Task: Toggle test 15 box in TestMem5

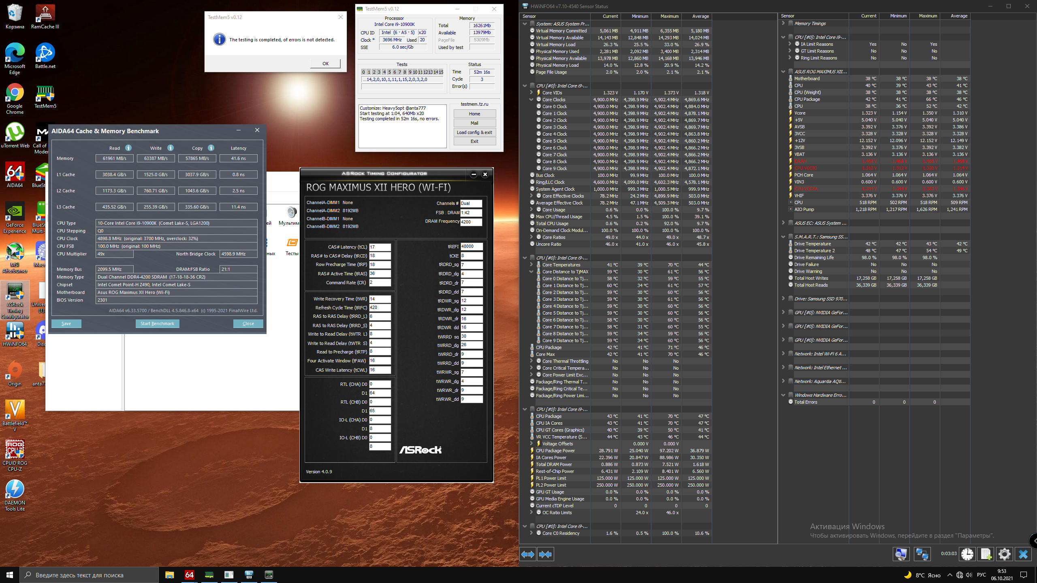Action: pyautogui.click(x=441, y=72)
